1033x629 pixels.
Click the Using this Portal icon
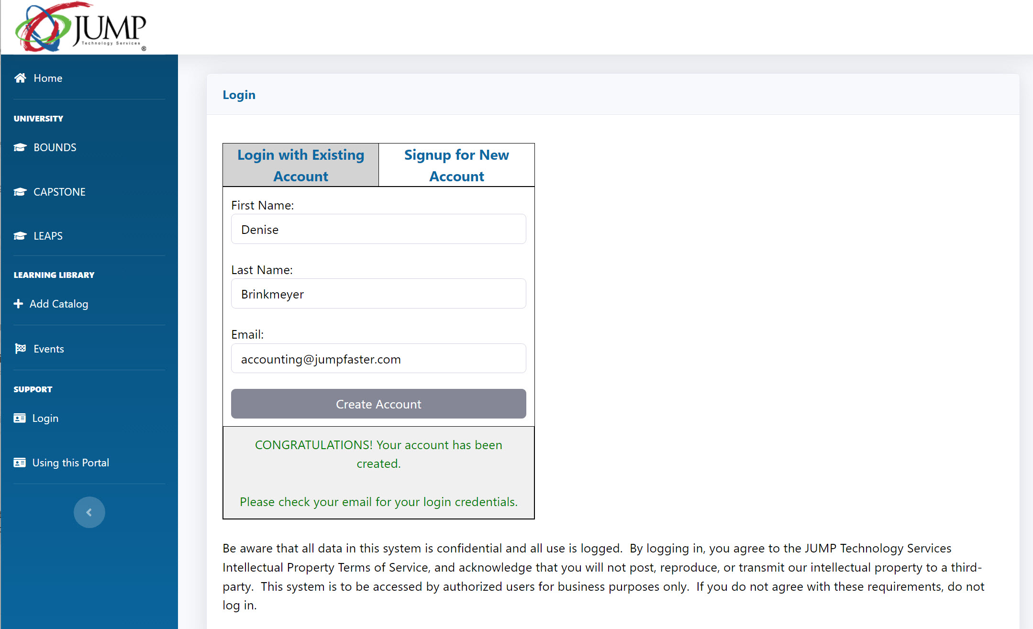tap(20, 463)
